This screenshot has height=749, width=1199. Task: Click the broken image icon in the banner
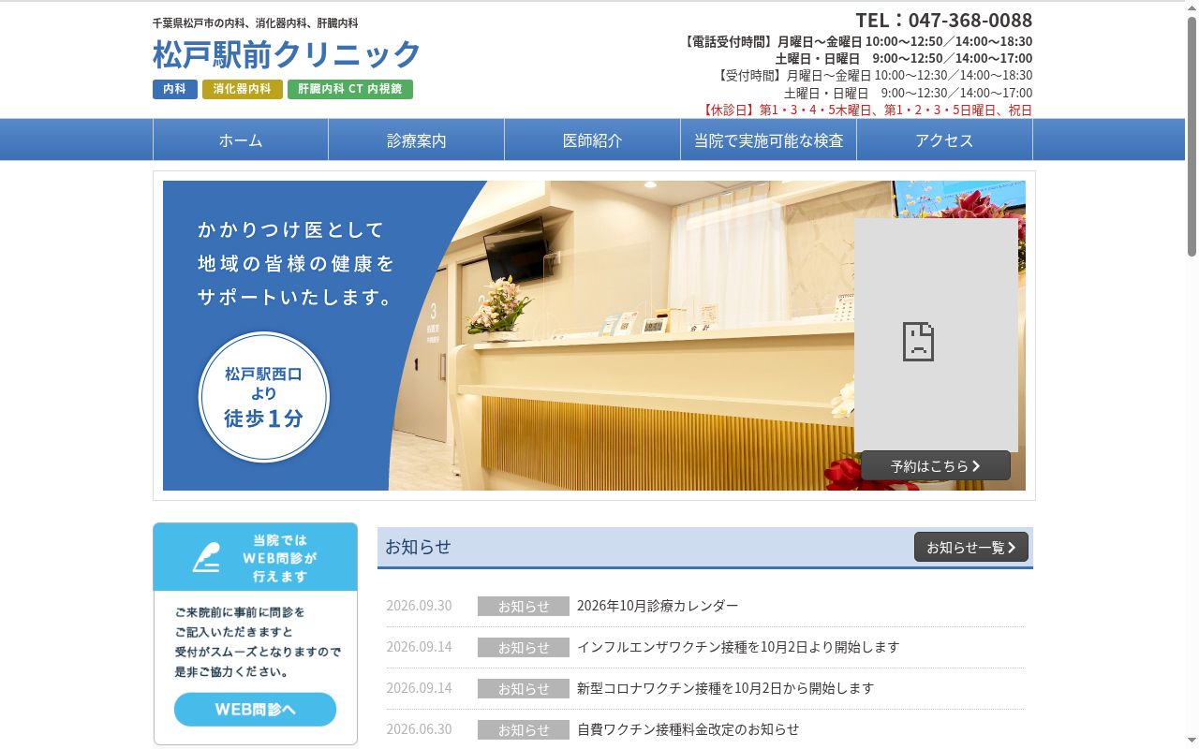pyautogui.click(x=918, y=342)
